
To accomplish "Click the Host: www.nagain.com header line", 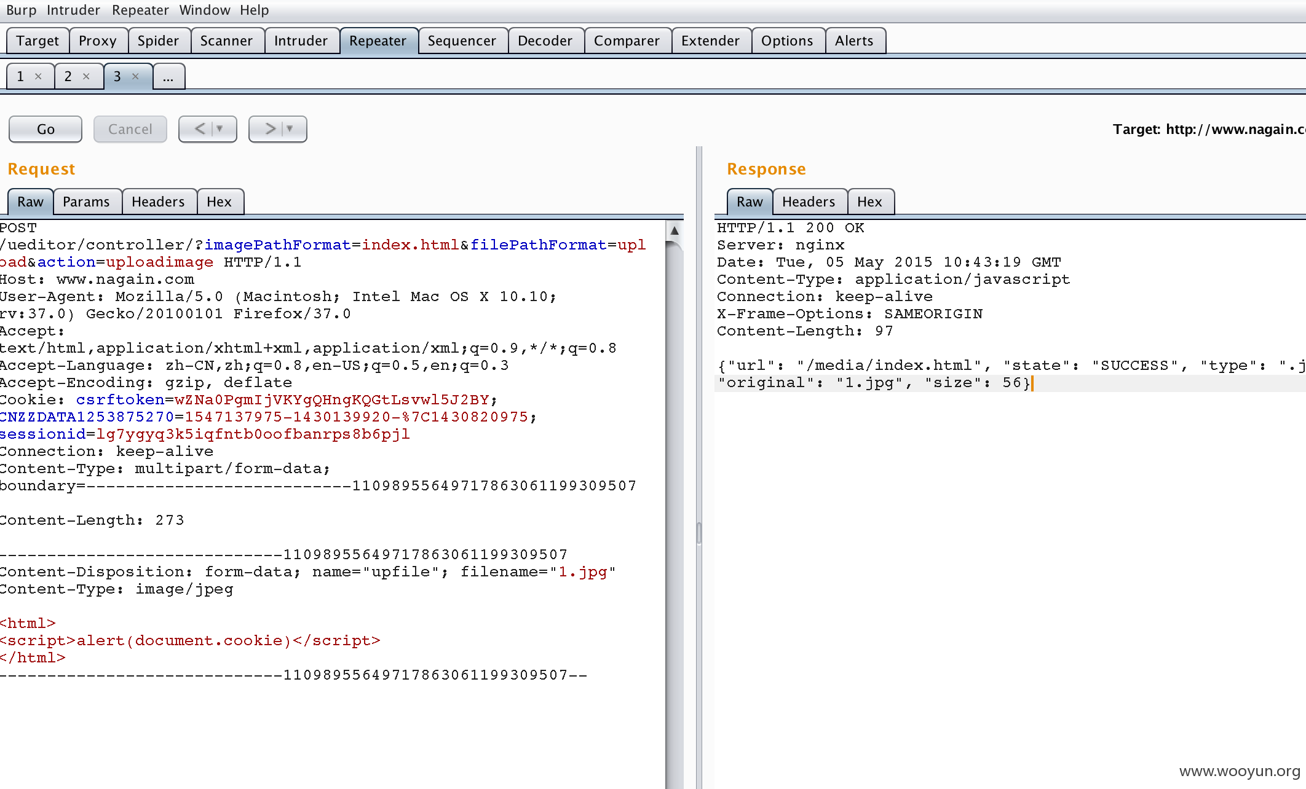I will (97, 279).
